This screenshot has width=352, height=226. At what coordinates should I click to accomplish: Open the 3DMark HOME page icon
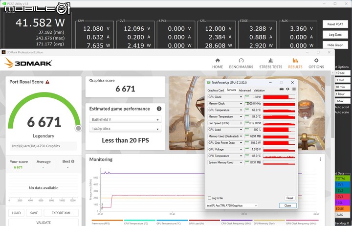(218, 61)
